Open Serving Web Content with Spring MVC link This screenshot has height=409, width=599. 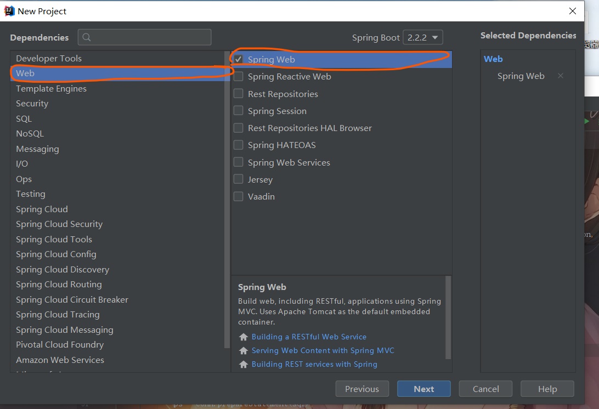click(x=323, y=350)
